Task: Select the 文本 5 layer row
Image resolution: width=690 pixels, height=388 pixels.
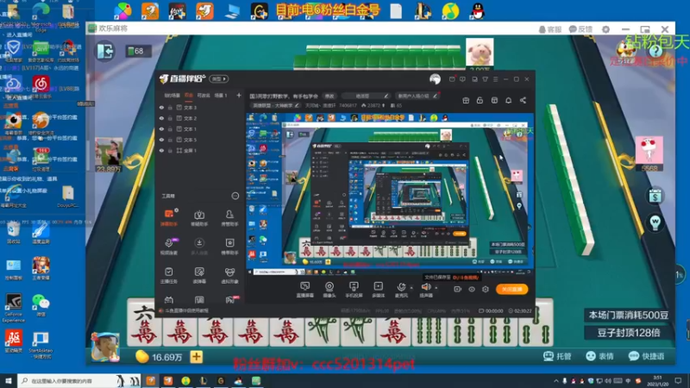Action: click(x=199, y=140)
